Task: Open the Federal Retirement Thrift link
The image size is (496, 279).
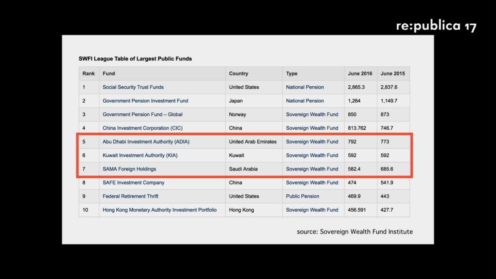Action: click(130, 196)
